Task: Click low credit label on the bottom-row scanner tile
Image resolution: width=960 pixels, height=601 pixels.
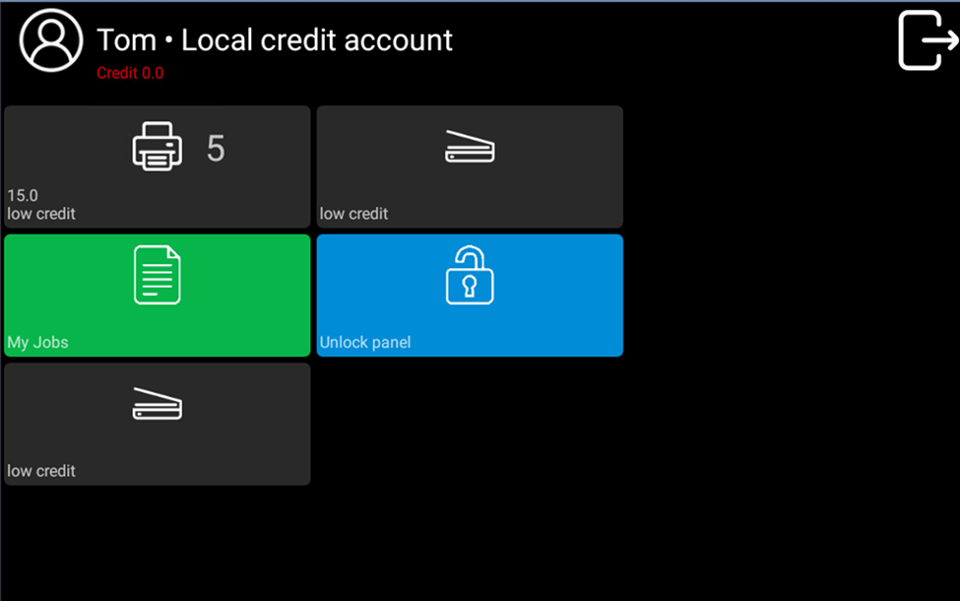Action: [x=41, y=471]
